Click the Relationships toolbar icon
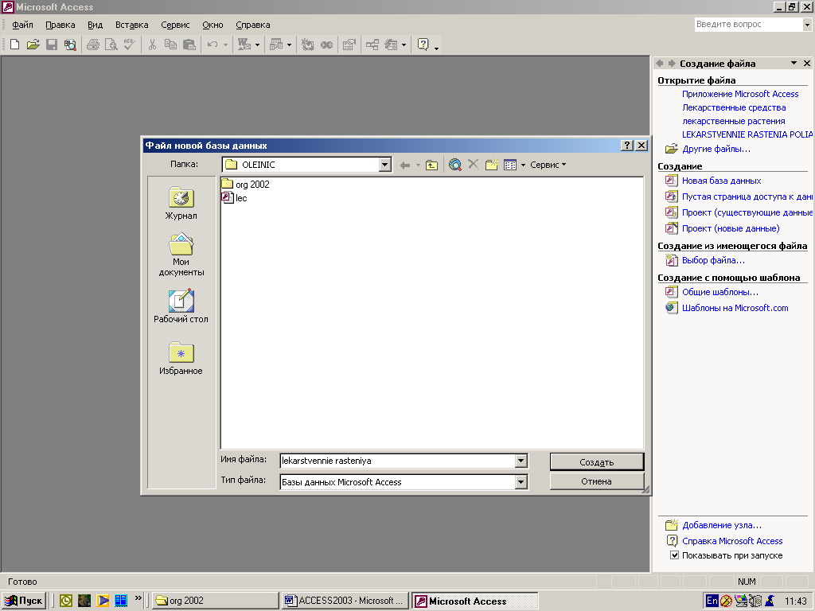The height and width of the screenshot is (611, 815). [372, 45]
